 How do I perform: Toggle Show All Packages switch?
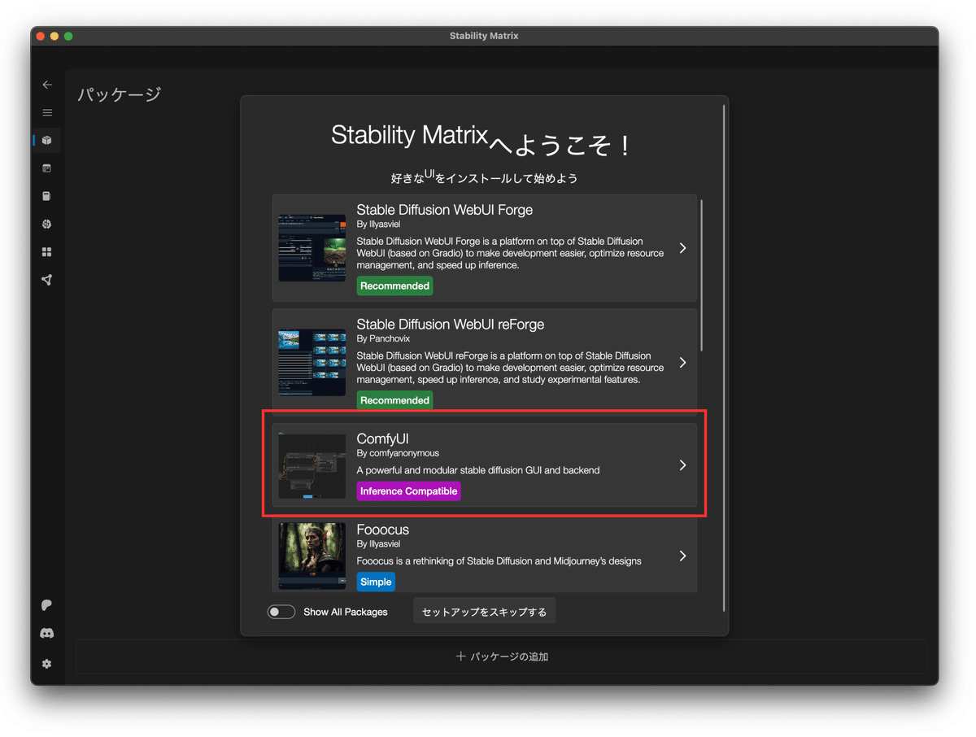coord(281,612)
